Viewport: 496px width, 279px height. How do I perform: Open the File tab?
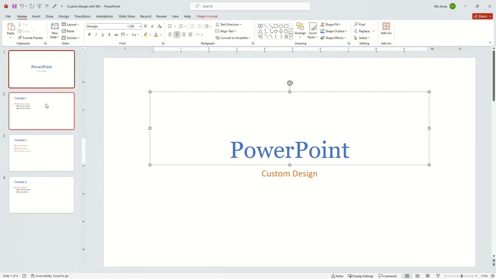[8, 16]
